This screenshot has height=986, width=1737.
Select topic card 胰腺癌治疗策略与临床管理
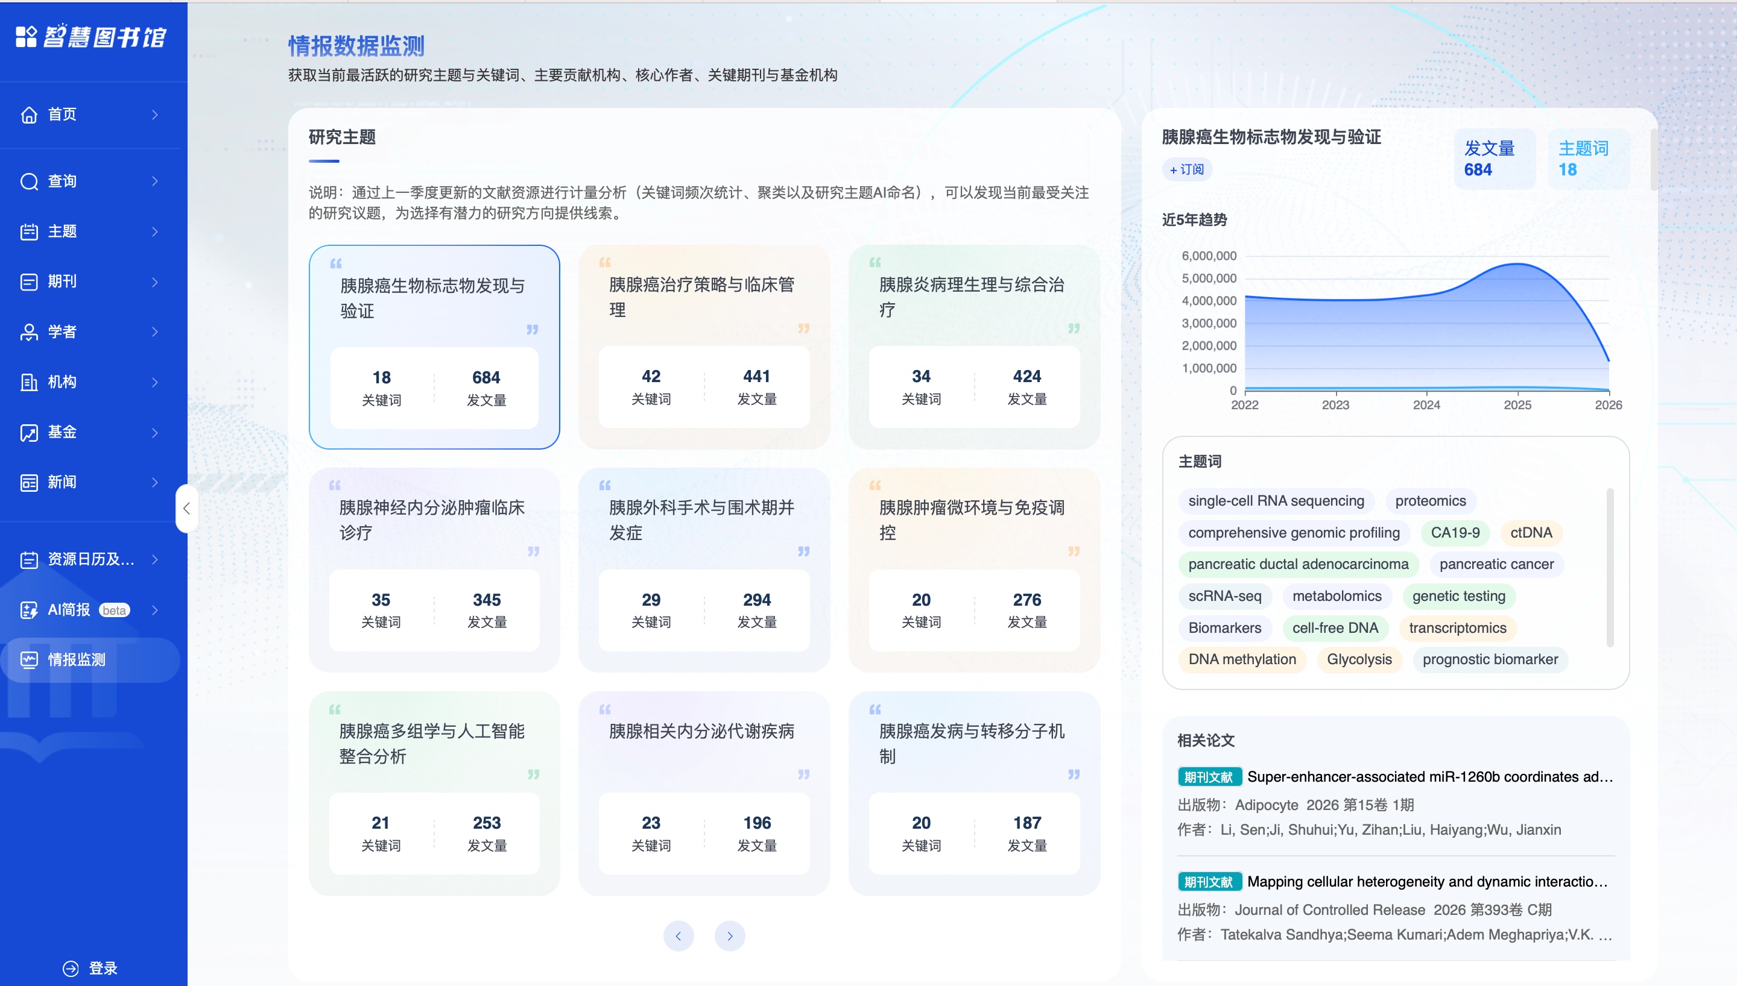[x=704, y=347]
